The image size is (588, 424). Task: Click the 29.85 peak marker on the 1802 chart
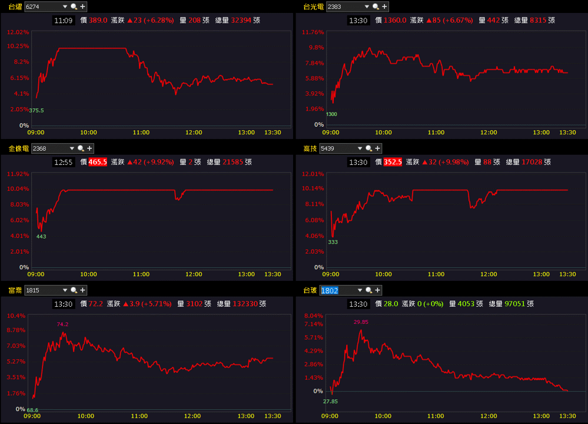361,322
